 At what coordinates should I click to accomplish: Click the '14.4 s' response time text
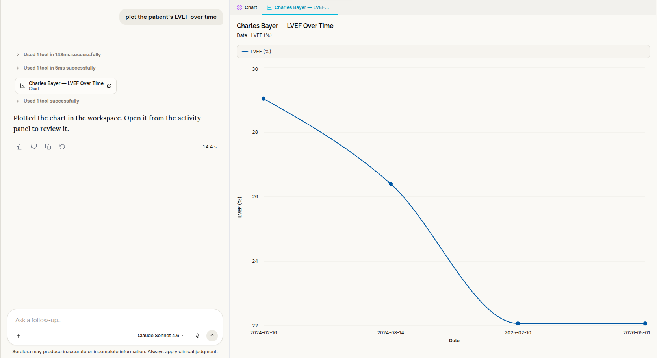click(x=210, y=147)
